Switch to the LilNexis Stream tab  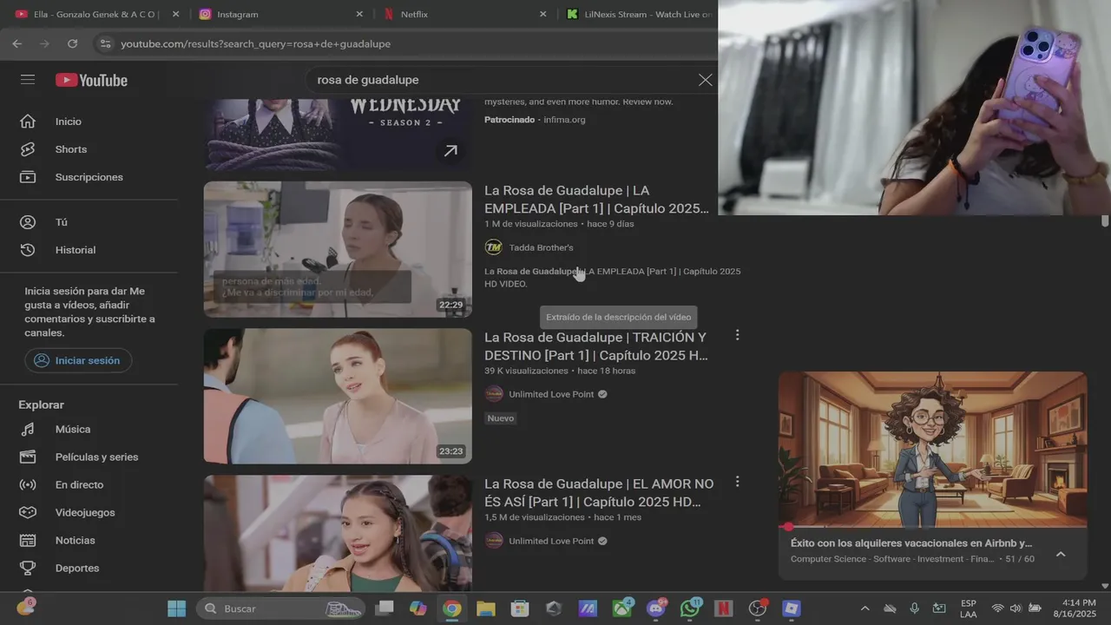(640, 14)
